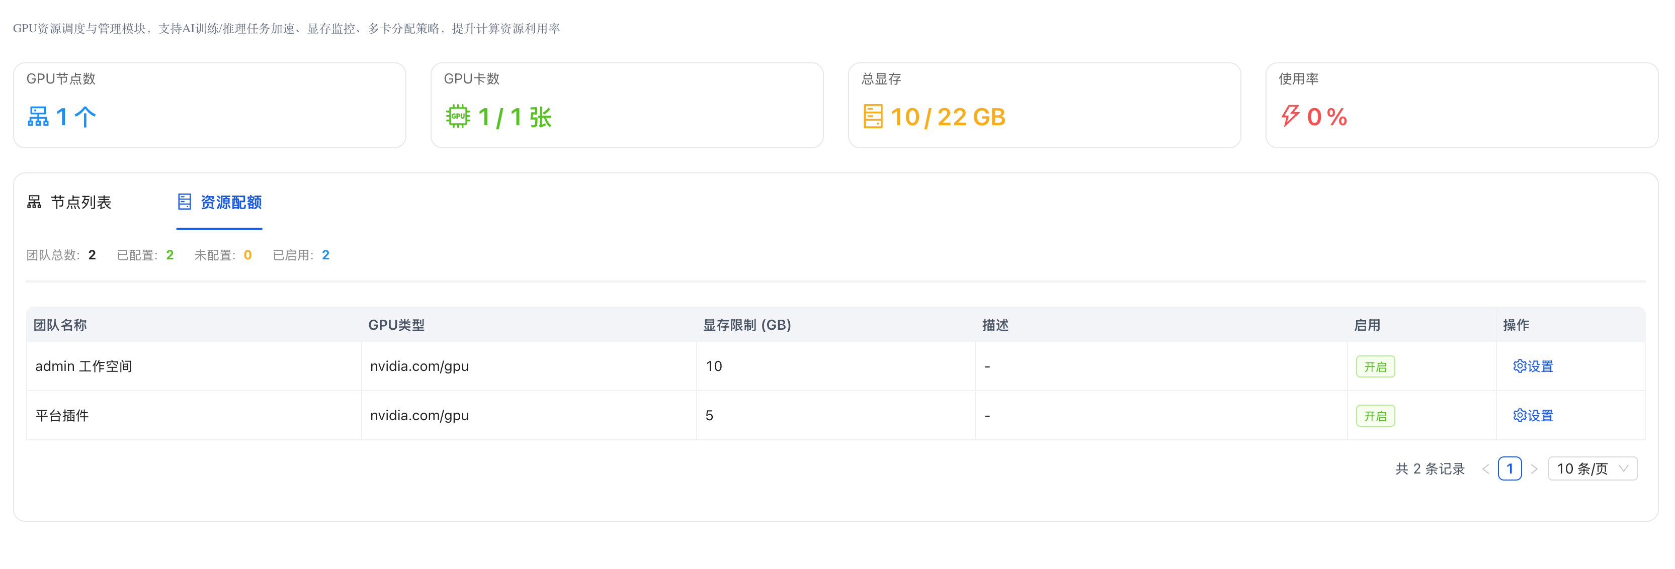Toggle the 开启 status for admin 工作空间
The width and height of the screenshot is (1675, 569).
(x=1375, y=367)
